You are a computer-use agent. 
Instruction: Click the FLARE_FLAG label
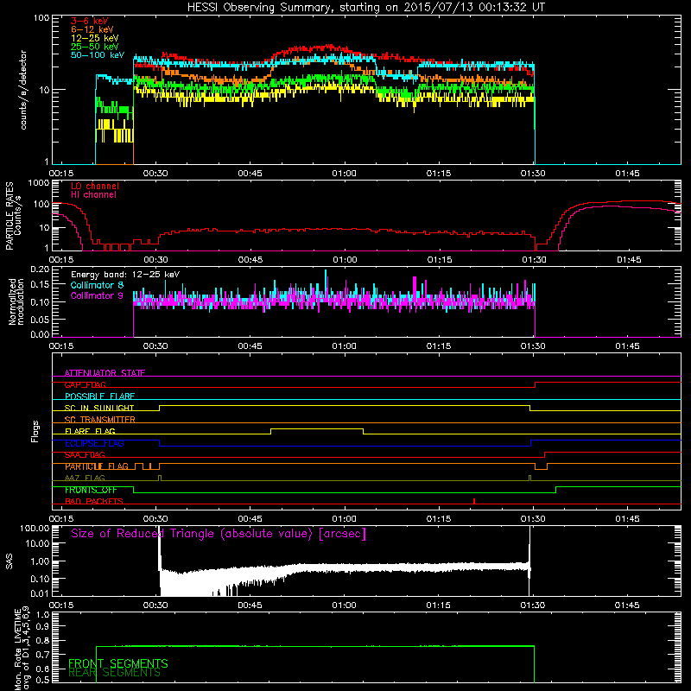coord(90,431)
